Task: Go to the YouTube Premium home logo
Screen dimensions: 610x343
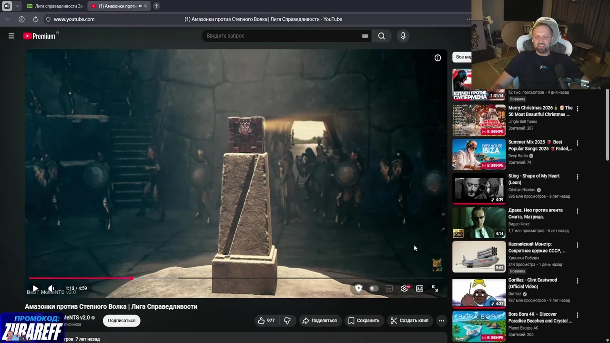Action: click(x=40, y=36)
